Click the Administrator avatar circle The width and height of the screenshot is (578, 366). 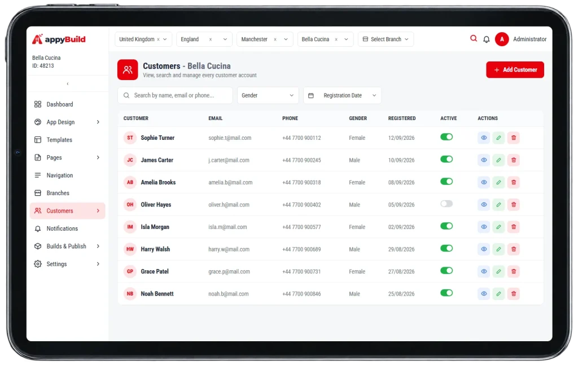pyautogui.click(x=502, y=39)
